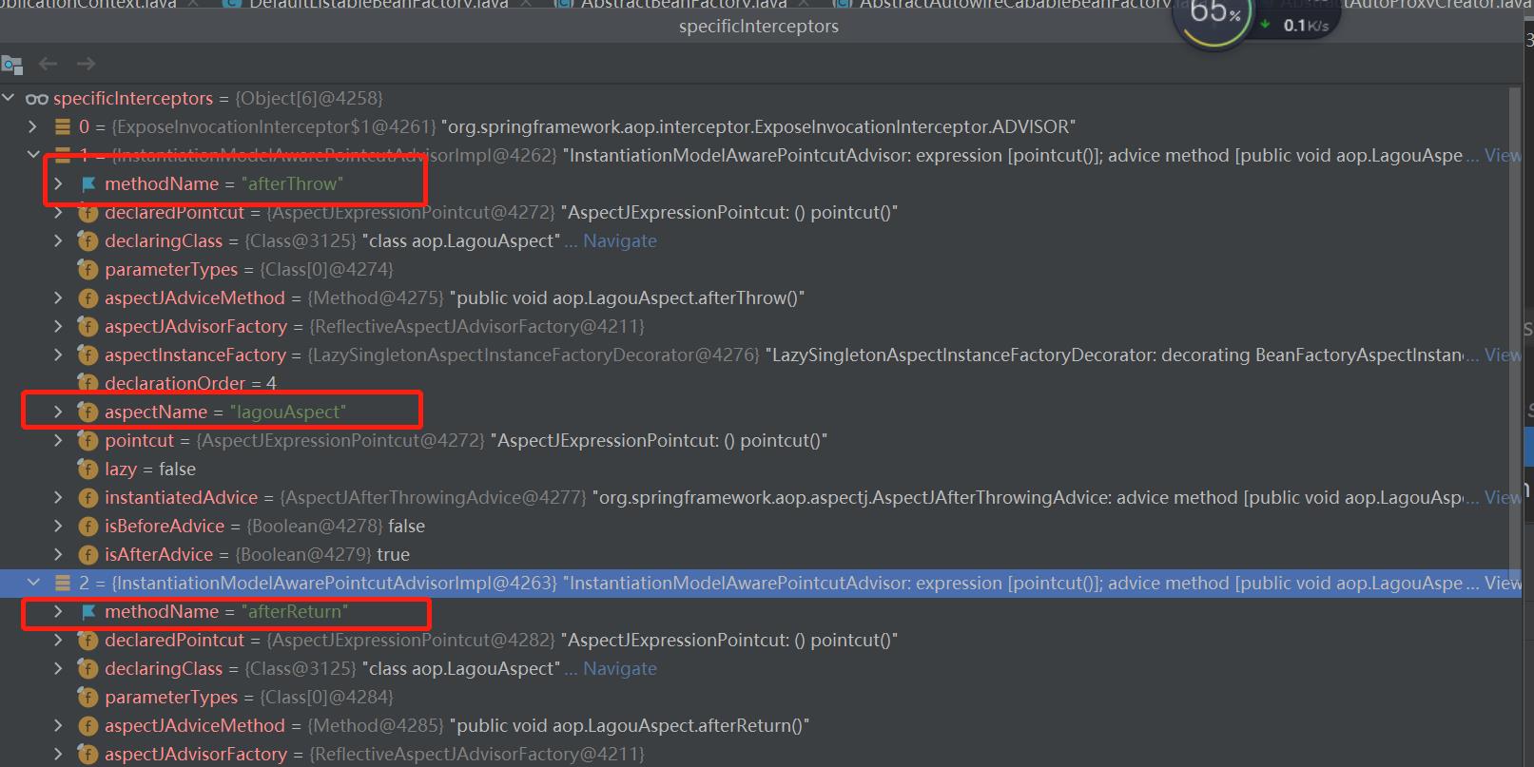The image size is (1534, 767).
Task: Click the forward navigation arrow
Action: pyautogui.click(x=87, y=64)
